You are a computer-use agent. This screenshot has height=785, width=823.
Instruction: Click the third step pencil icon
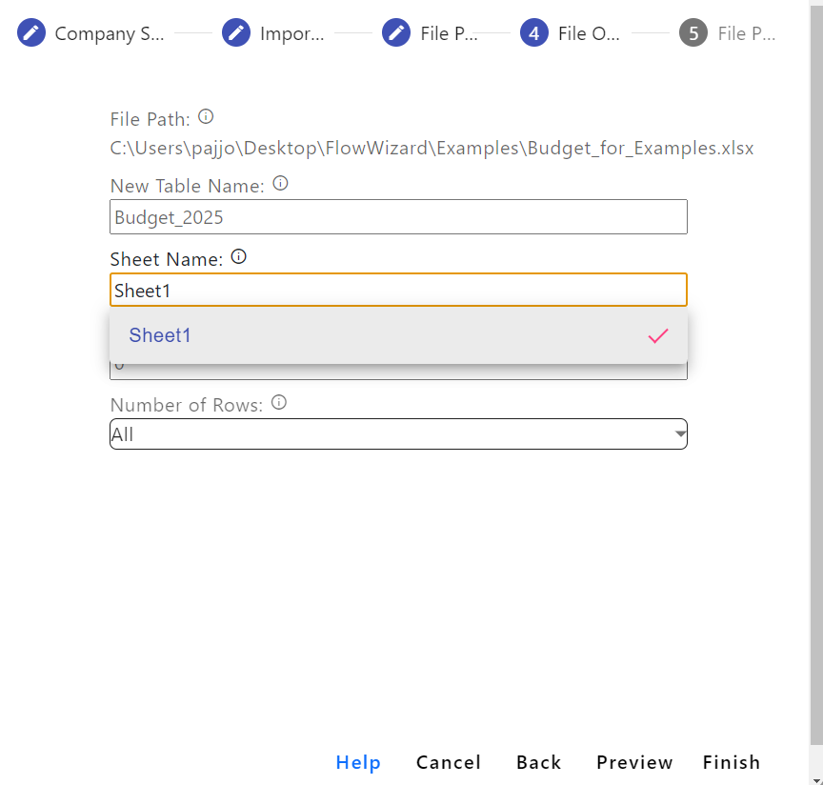(x=396, y=33)
